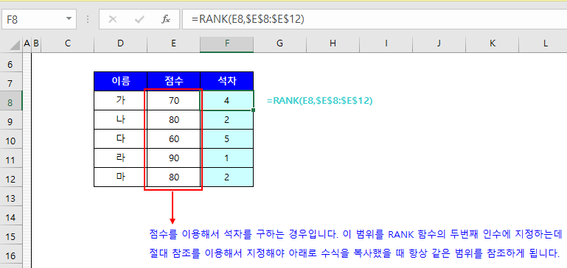Select column B header
This screenshot has height=268, width=567.
(36, 43)
